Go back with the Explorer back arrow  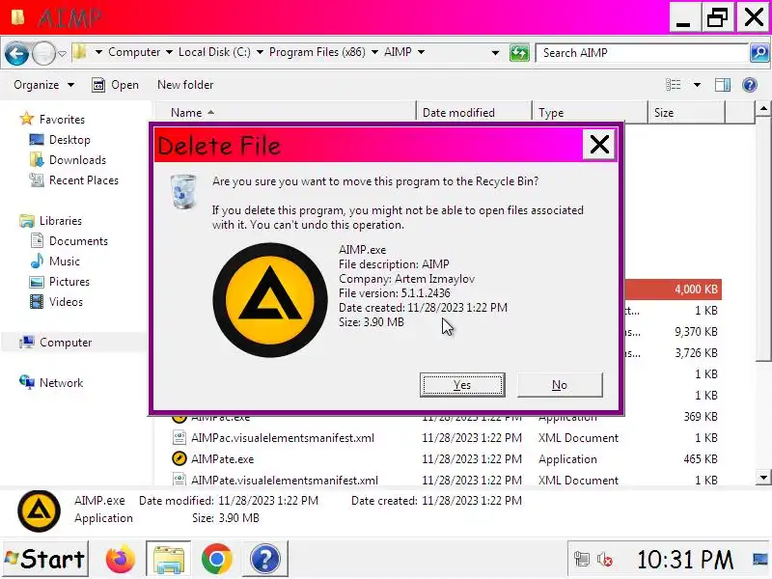click(x=16, y=53)
